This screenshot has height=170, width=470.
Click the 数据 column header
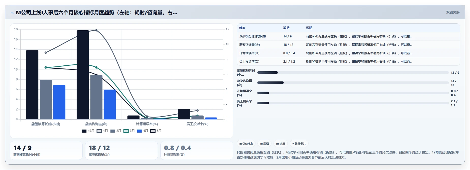(286, 28)
